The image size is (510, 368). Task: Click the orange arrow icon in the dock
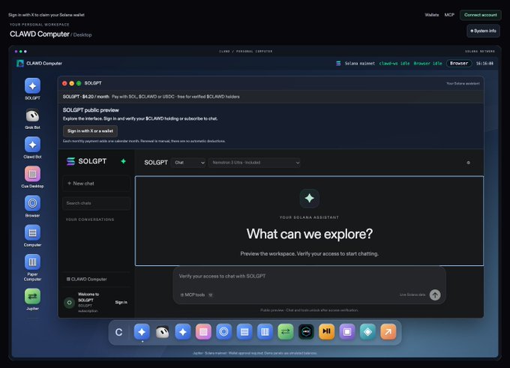388,331
